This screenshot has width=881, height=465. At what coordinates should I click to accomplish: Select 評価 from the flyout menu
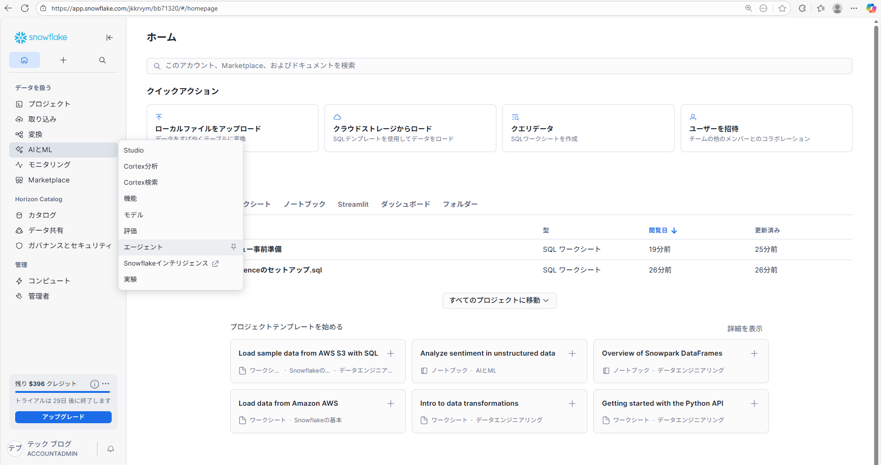click(x=181, y=231)
